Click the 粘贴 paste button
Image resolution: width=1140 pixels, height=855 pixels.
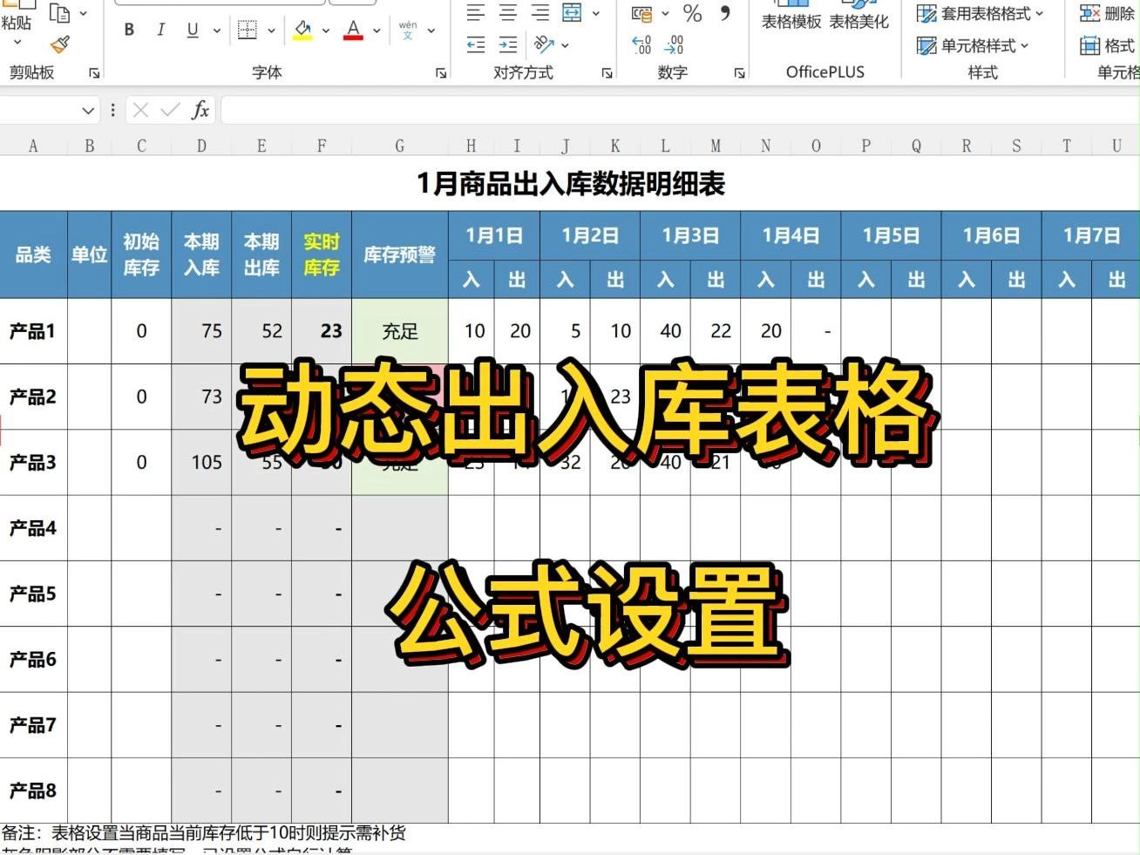pyautogui.click(x=17, y=22)
